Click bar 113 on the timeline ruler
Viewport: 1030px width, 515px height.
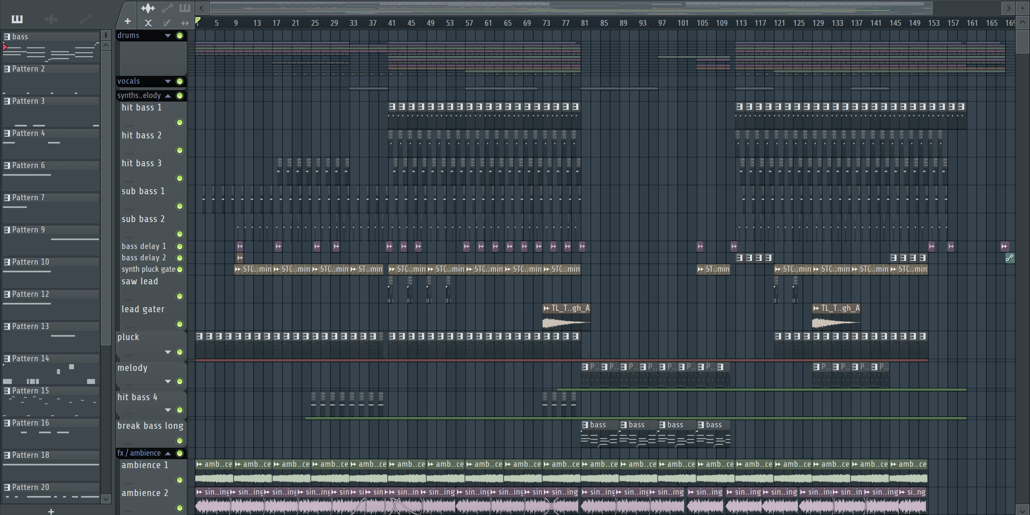pos(741,23)
